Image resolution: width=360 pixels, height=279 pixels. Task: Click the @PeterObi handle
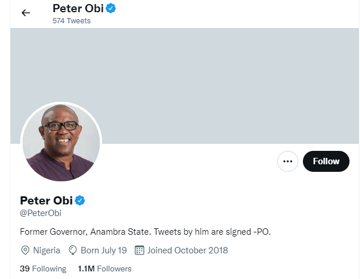(x=41, y=214)
